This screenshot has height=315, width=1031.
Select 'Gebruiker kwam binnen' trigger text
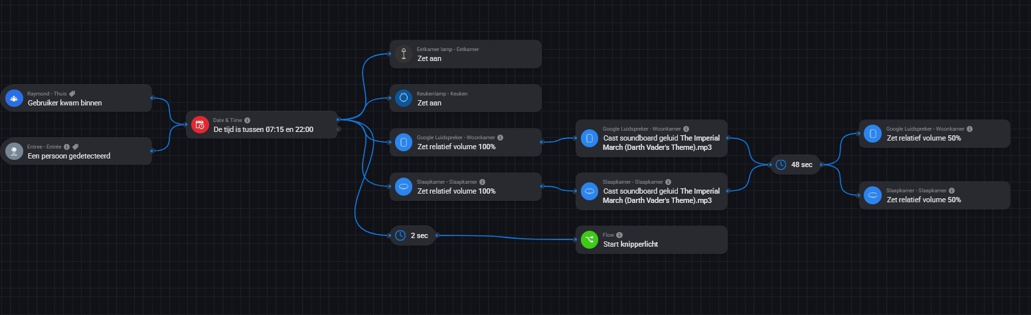pos(65,103)
